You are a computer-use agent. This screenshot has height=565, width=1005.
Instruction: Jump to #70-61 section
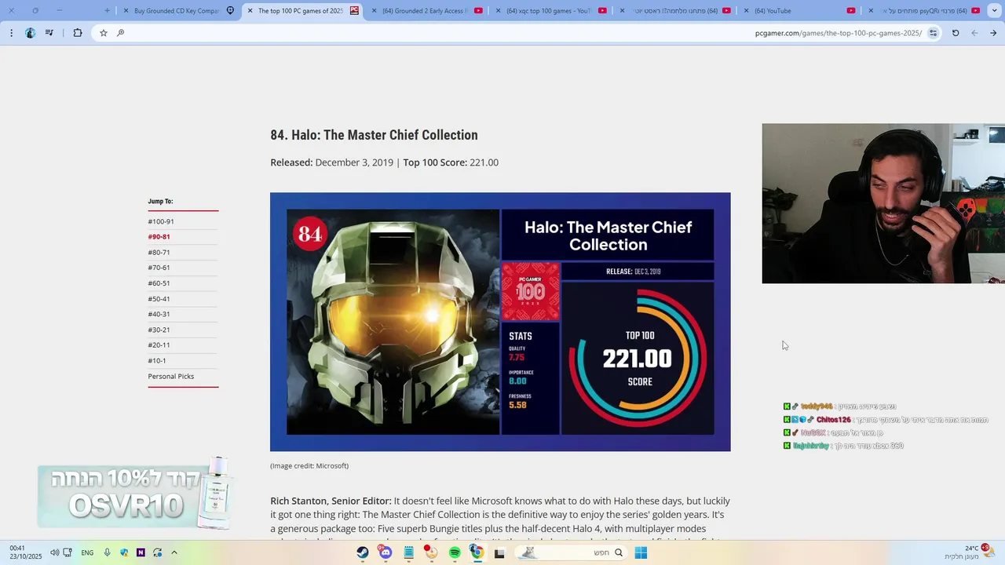[159, 268]
